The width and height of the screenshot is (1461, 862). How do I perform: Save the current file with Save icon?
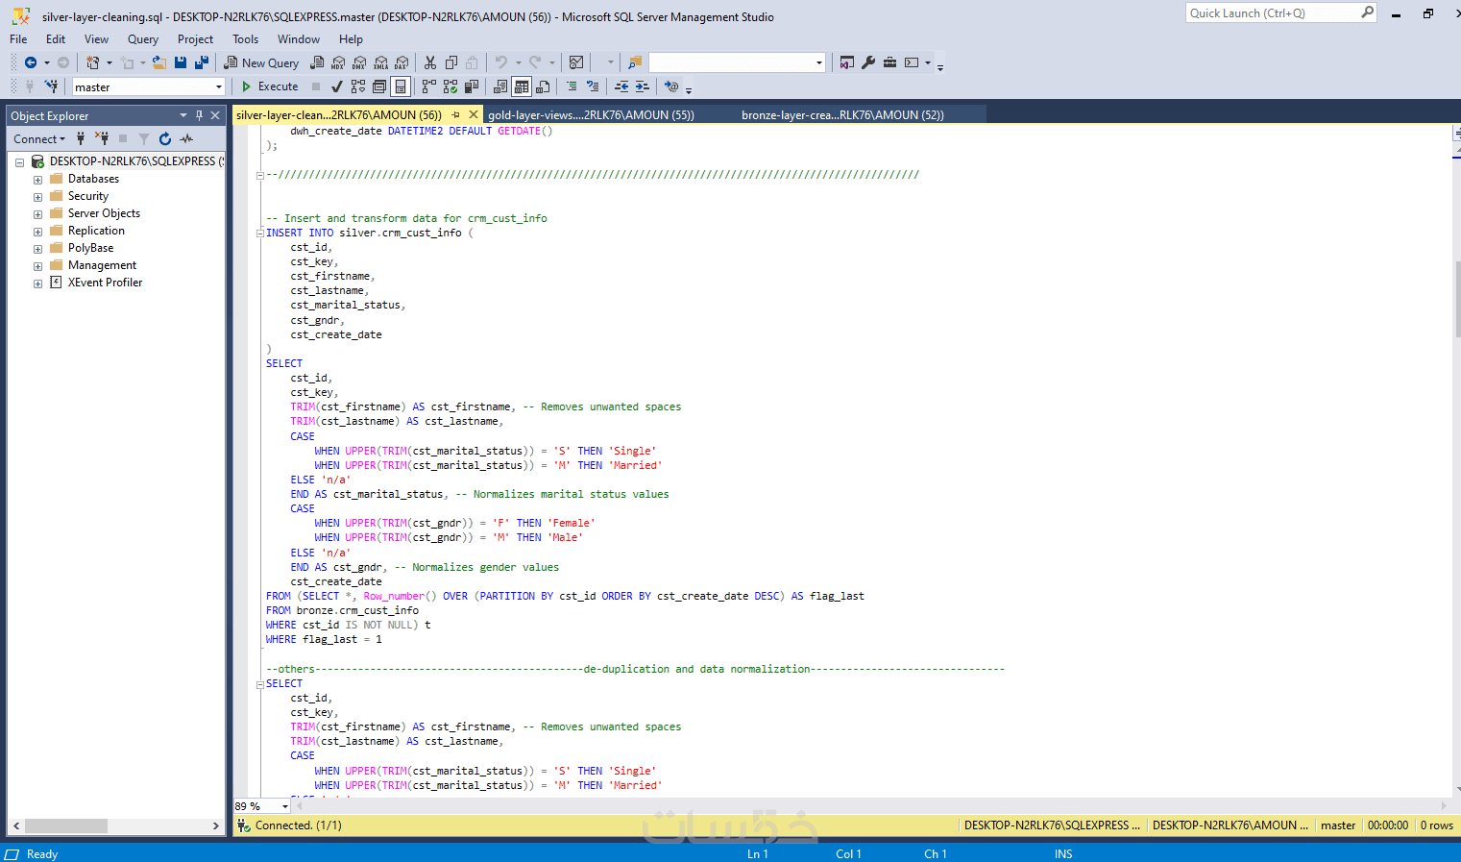(x=181, y=62)
